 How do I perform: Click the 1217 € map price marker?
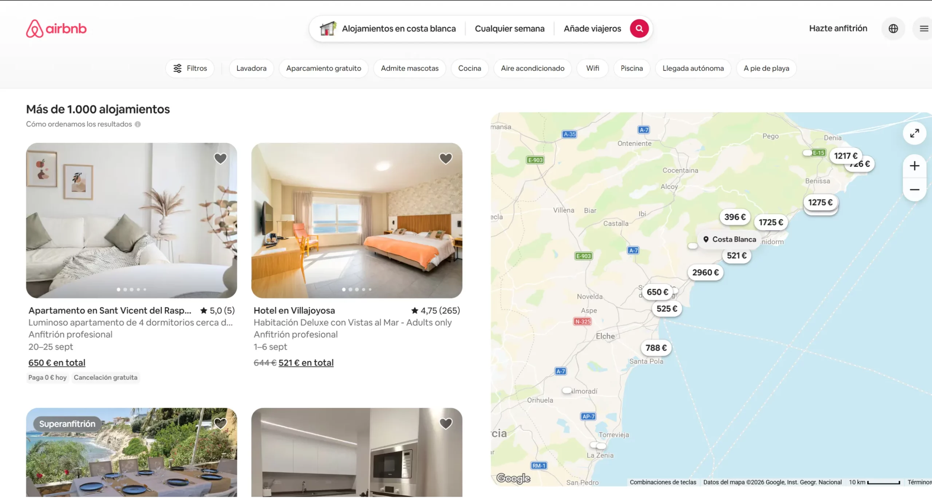pos(845,156)
